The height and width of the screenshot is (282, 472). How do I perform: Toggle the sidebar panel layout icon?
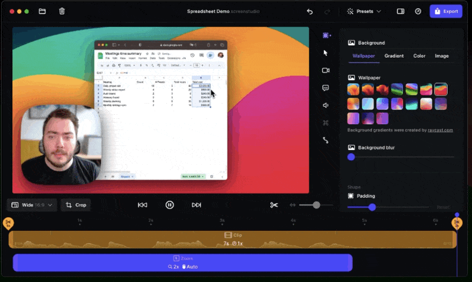(x=401, y=11)
